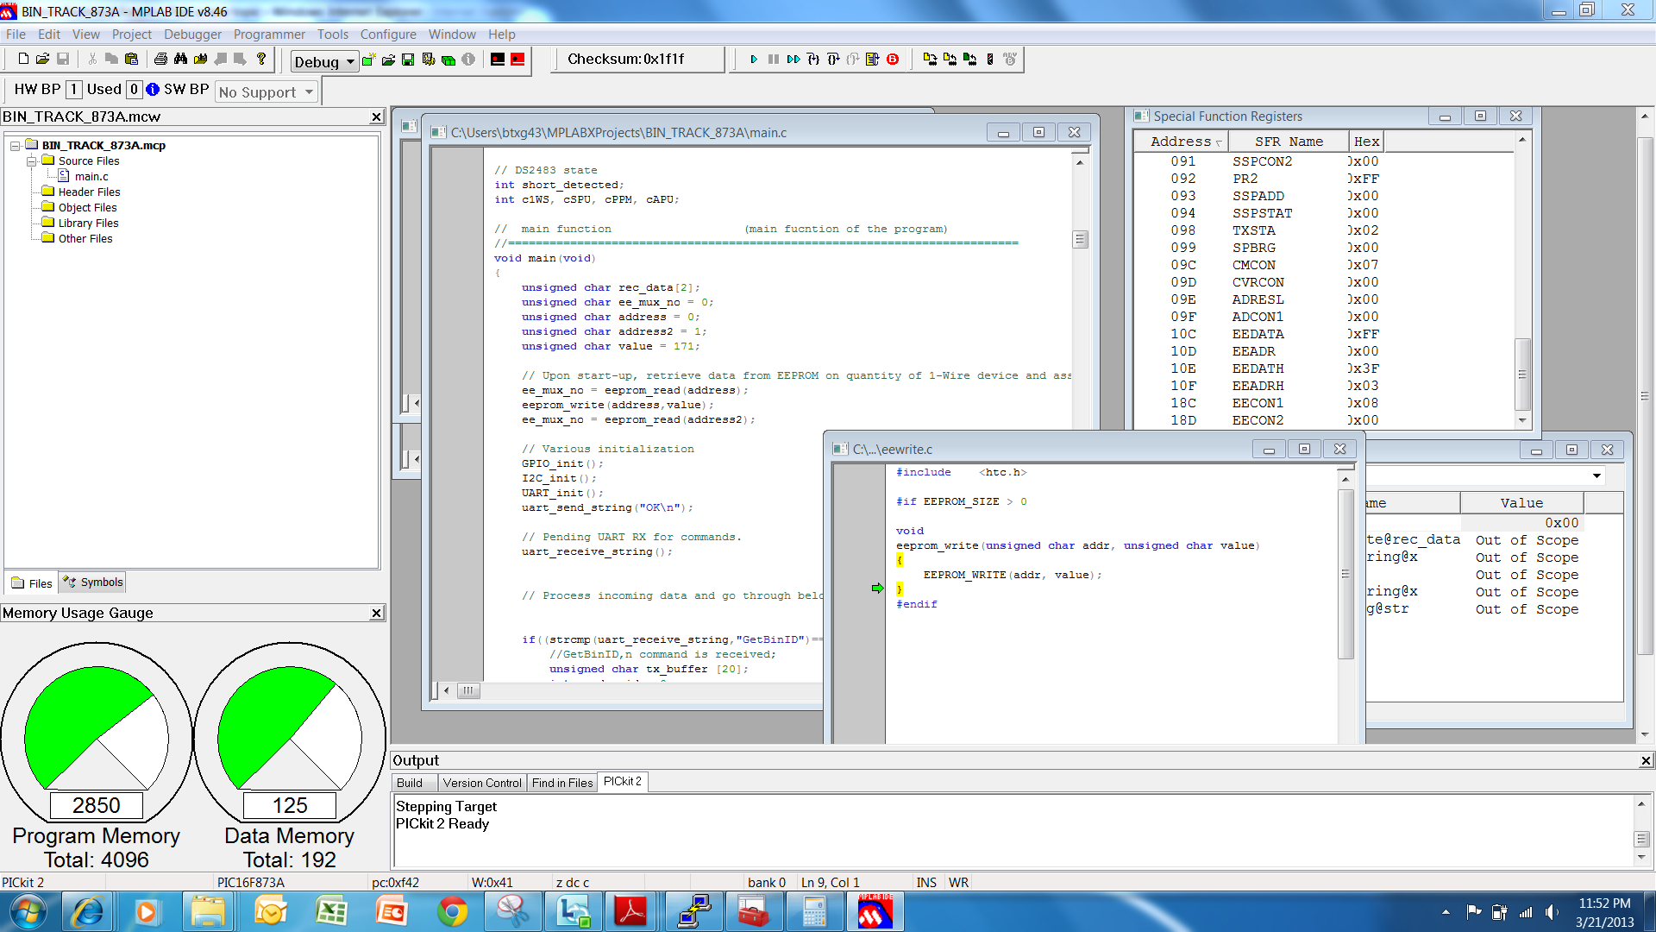Viewport: 1656px width, 932px height.
Task: Collapse the BIN_TRACK_873A.mcp project tree node
Action: (16, 146)
